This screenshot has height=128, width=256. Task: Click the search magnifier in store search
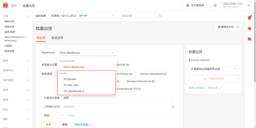coord(160,16)
